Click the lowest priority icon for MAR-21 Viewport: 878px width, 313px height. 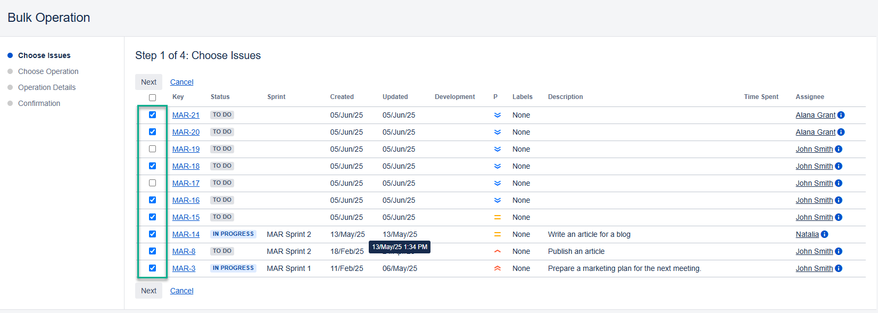498,115
